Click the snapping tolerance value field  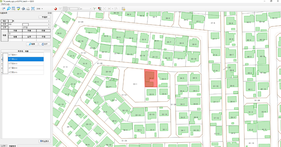73,8
